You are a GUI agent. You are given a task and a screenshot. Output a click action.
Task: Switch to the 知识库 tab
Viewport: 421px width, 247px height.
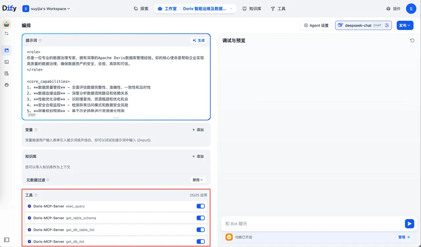tap(252, 9)
